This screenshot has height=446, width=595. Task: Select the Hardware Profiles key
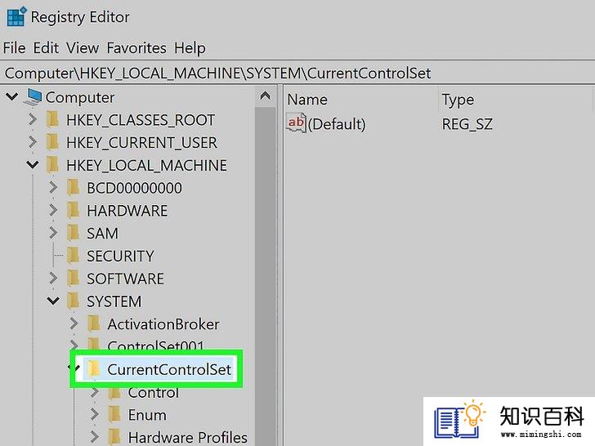(188, 438)
